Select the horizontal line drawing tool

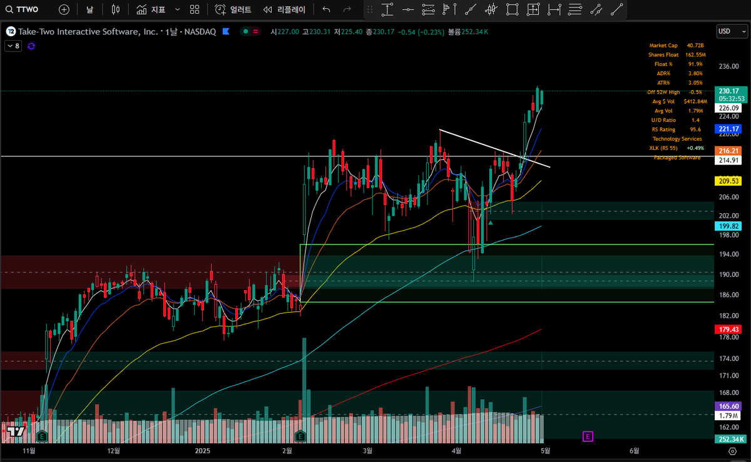coord(408,9)
